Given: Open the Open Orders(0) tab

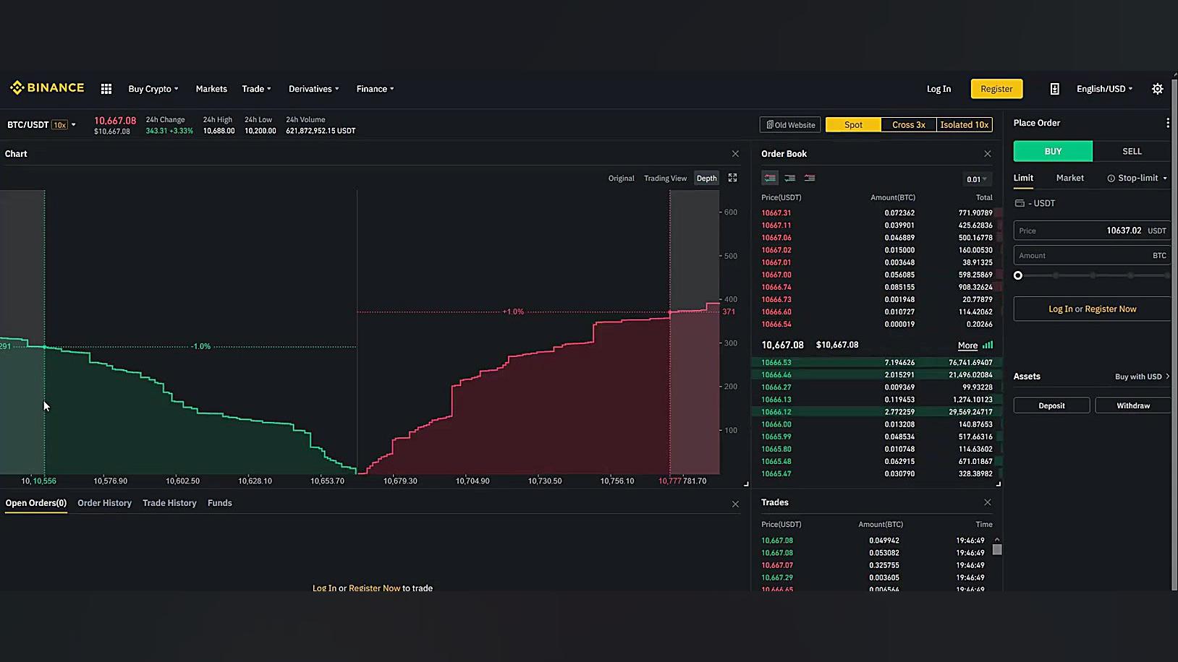Looking at the screenshot, I should point(36,503).
